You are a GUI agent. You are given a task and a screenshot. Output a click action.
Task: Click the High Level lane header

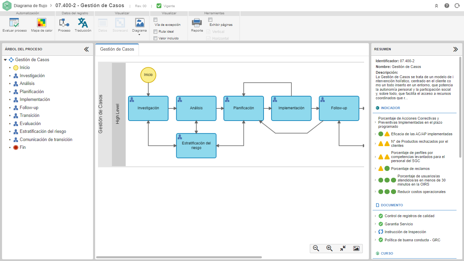119,115
